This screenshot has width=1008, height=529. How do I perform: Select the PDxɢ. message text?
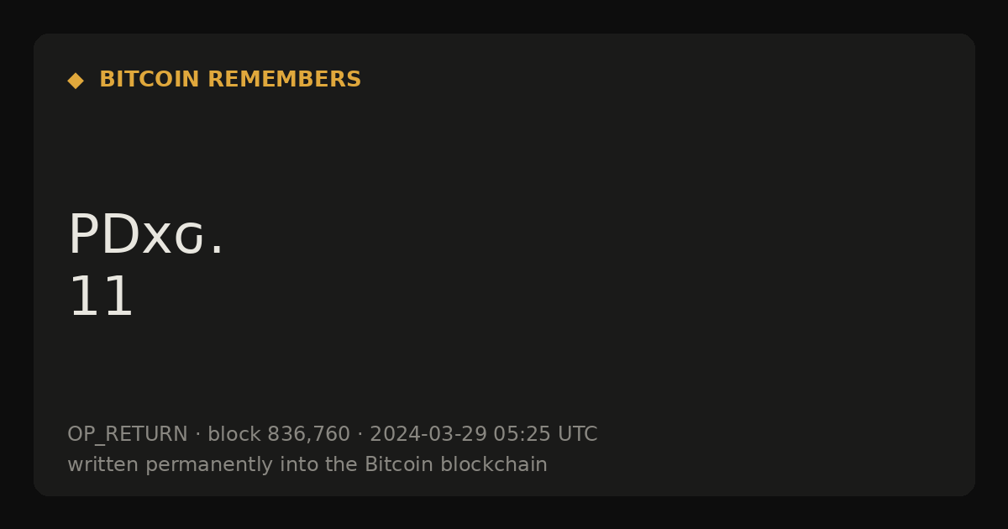pos(145,236)
